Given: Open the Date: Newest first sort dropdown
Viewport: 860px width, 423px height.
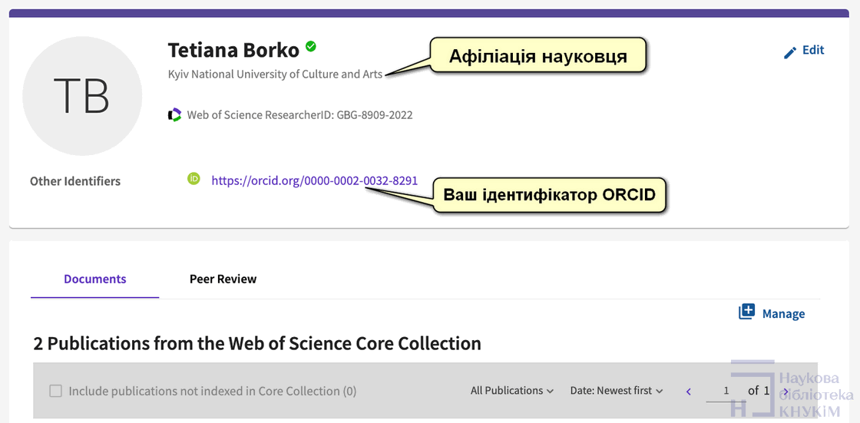Looking at the screenshot, I should [x=616, y=391].
